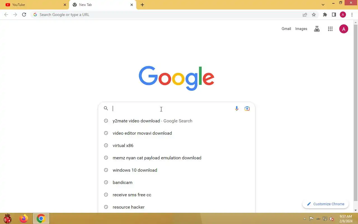Click the Google logo
Image resolution: width=358 pixels, height=224 pixels.
(x=176, y=78)
